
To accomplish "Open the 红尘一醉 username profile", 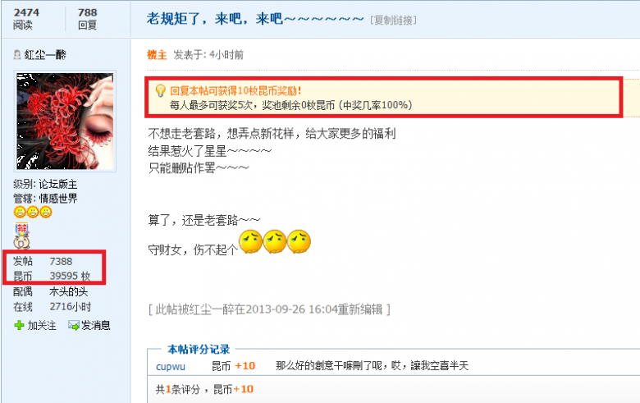I will click(x=45, y=55).
